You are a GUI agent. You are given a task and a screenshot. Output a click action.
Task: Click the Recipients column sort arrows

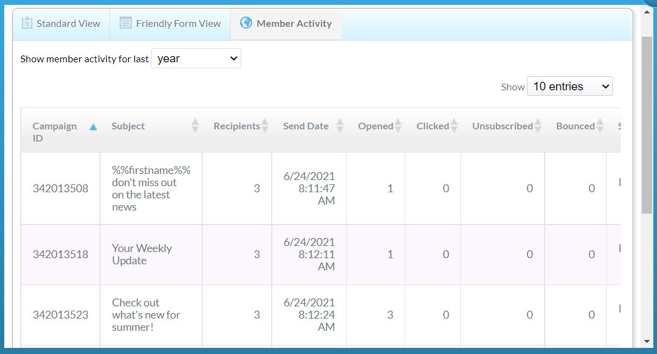pos(265,126)
